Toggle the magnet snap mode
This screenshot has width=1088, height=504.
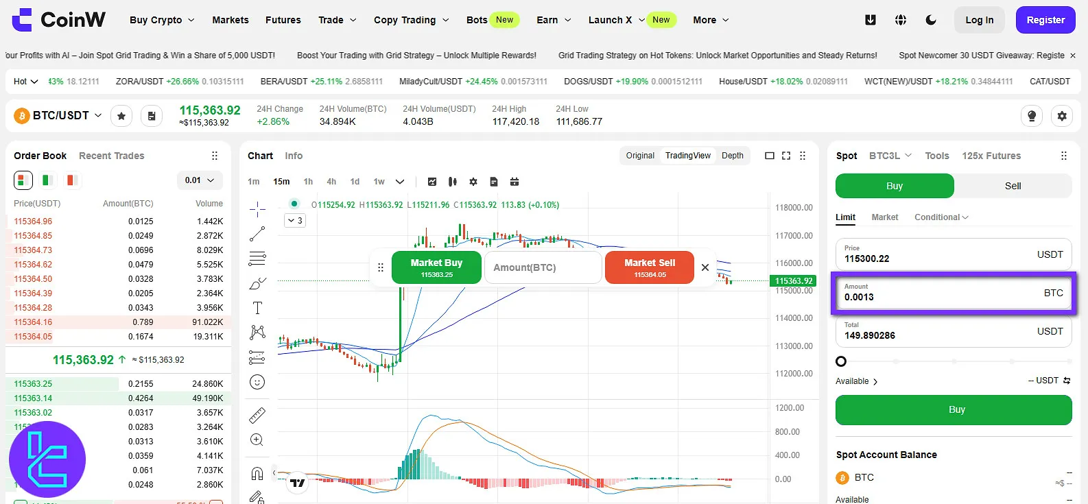tap(257, 473)
